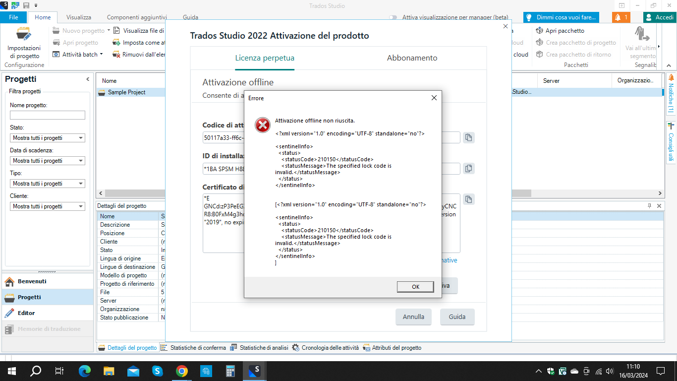This screenshot has width=677, height=381.
Task: Click the Nome column header
Action: pyautogui.click(x=110, y=81)
